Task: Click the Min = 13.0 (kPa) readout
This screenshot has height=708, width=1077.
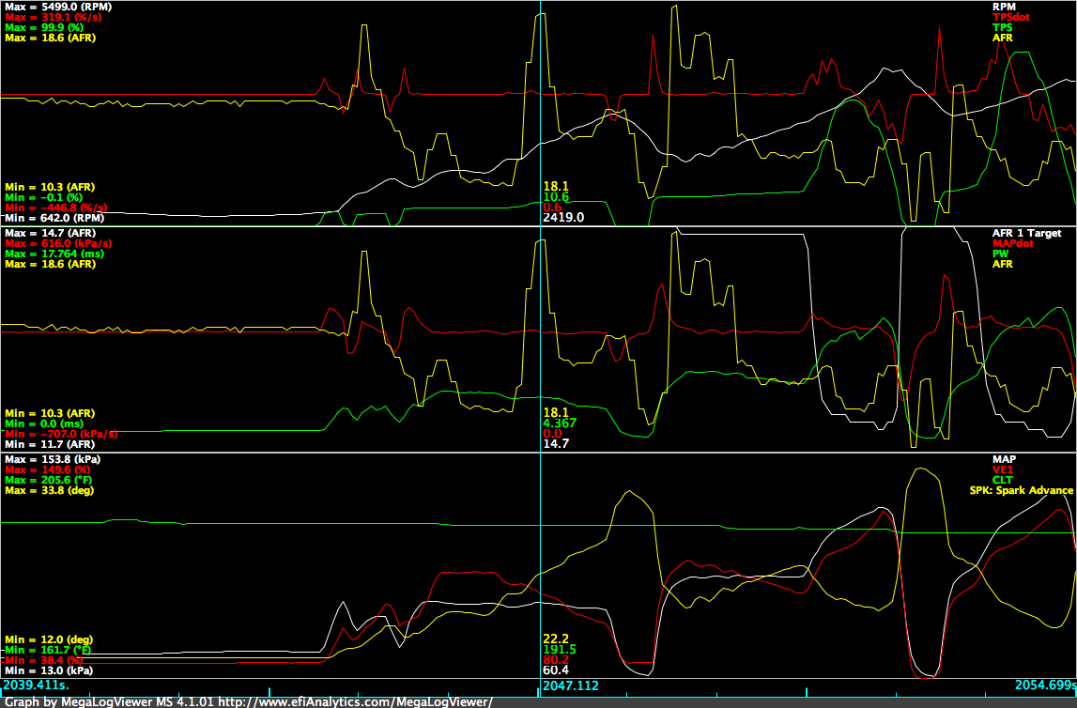Action: tap(49, 671)
